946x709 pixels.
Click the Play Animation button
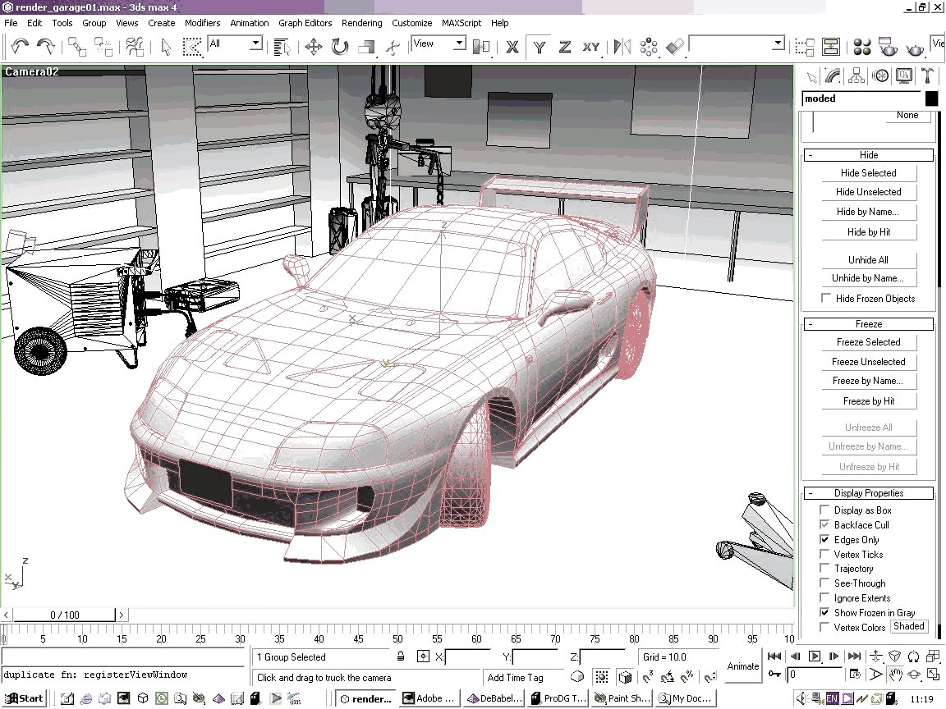[x=814, y=656]
